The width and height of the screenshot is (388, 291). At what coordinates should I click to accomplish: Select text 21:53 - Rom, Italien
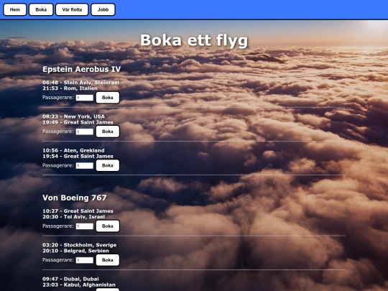pos(70,88)
